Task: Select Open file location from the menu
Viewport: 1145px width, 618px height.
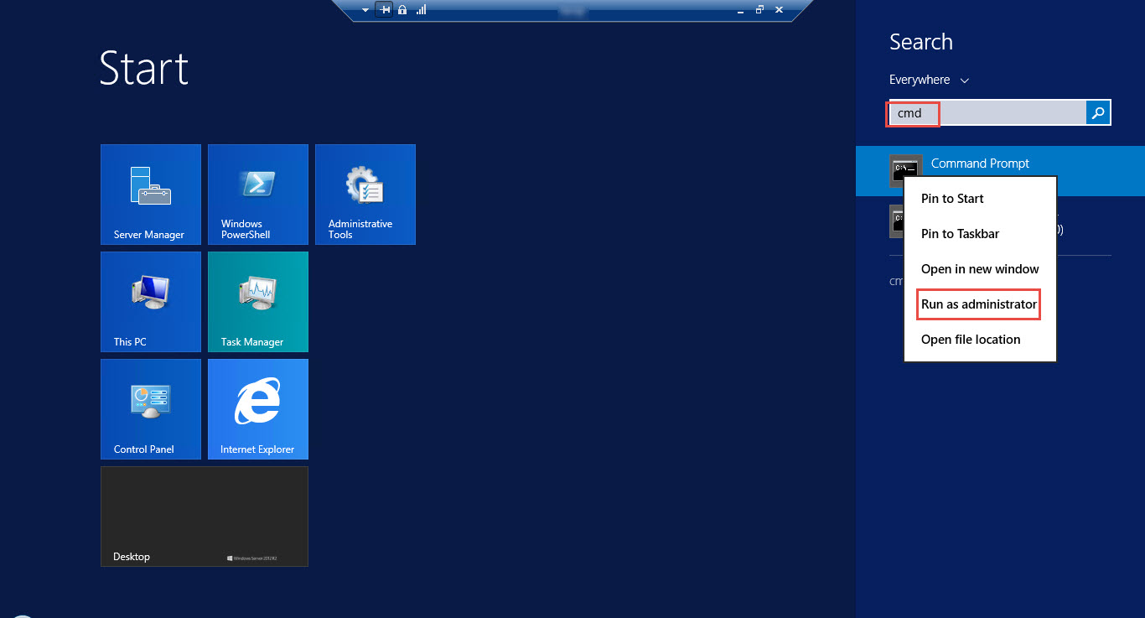Action: tap(970, 340)
